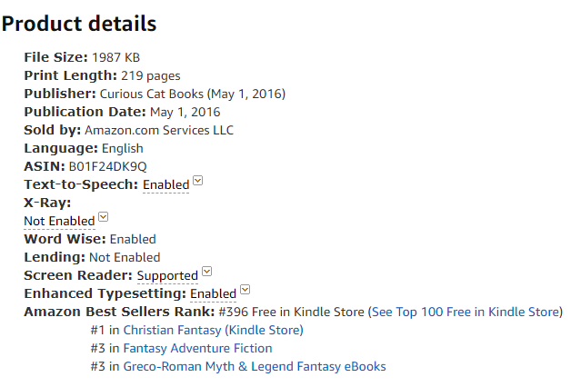Open the Enhanced Typesetting arrow icon

pyautogui.click(x=245, y=289)
